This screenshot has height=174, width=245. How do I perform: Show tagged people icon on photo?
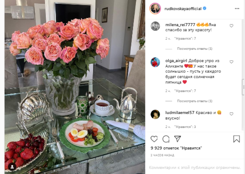click(12, 167)
